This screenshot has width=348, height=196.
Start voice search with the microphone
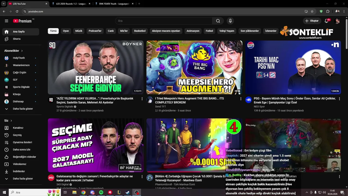230,21
